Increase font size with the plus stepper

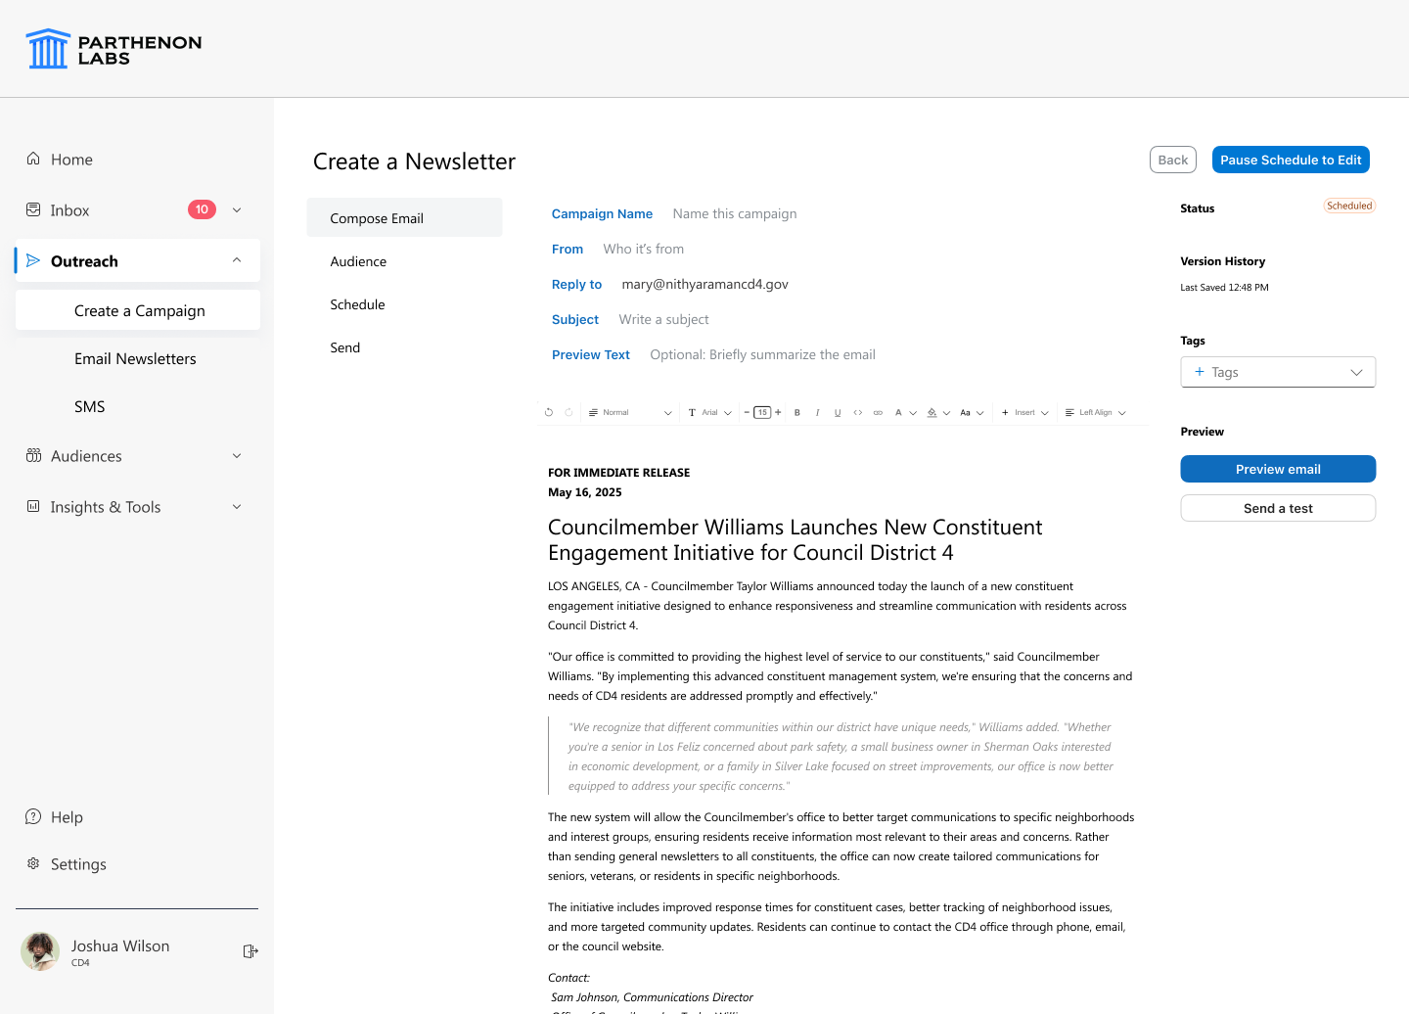pos(778,412)
